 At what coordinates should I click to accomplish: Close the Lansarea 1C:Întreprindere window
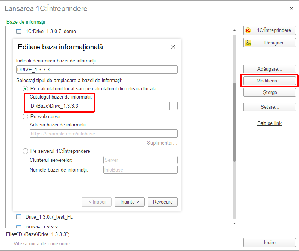point(291,8)
